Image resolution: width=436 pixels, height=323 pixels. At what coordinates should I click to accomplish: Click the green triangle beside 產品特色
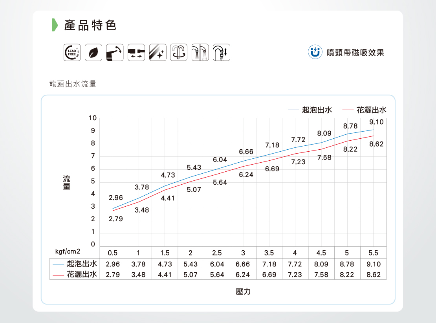click(55, 25)
